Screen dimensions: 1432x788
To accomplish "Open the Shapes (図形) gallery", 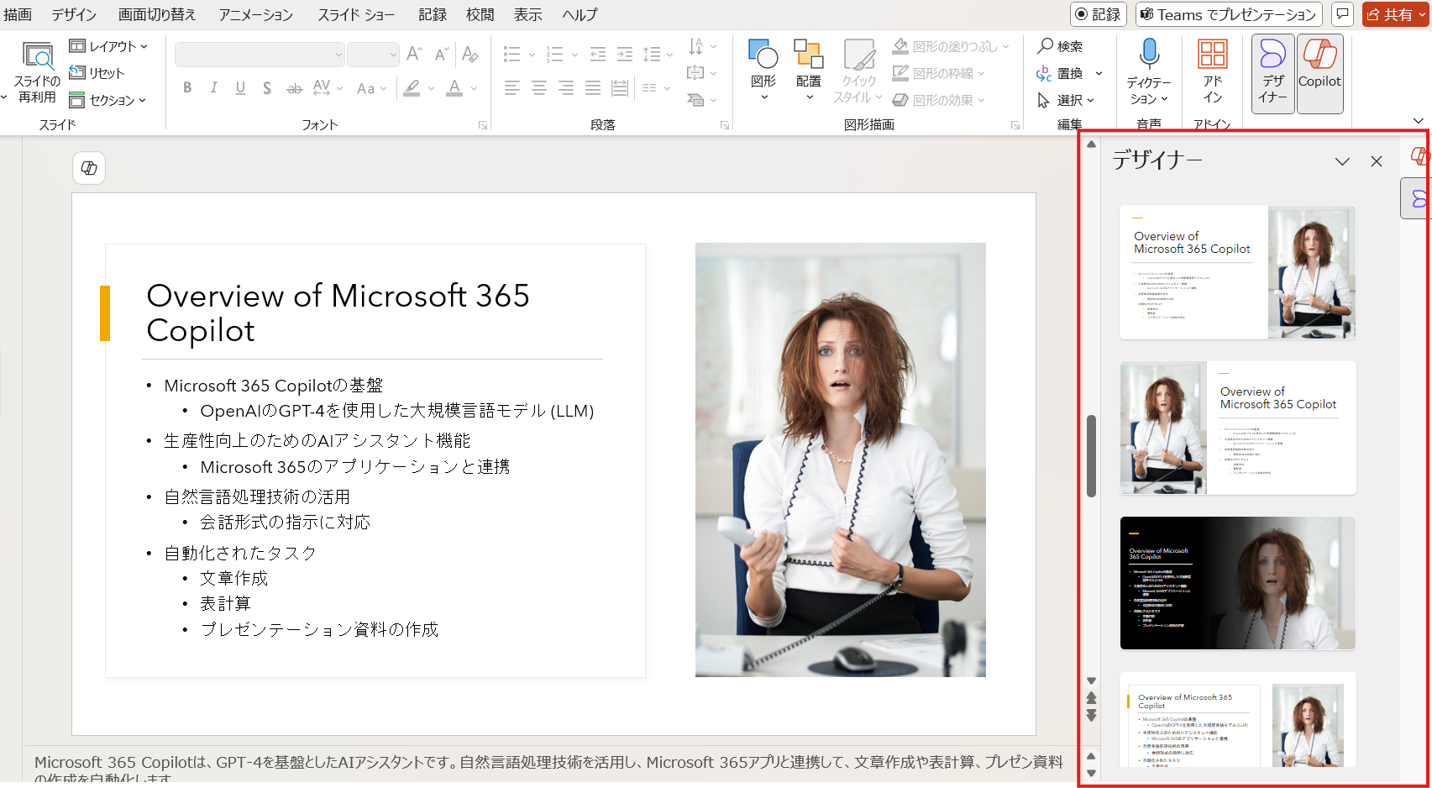I will 763,71.
